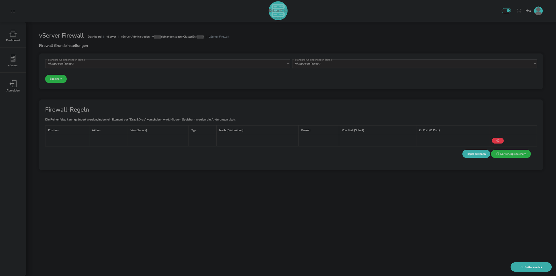Open vServer from the sidebar icon
Image resolution: width=556 pixels, height=276 pixels.
pos(13,59)
